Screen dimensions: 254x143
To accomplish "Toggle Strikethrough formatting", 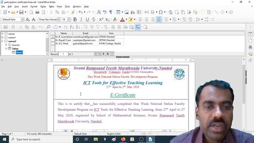I will [94, 19].
